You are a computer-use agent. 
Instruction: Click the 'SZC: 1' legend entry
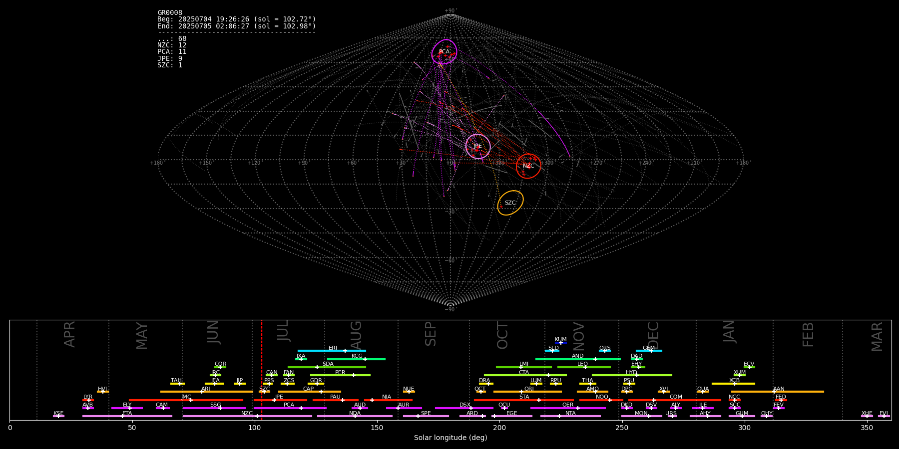[170, 65]
